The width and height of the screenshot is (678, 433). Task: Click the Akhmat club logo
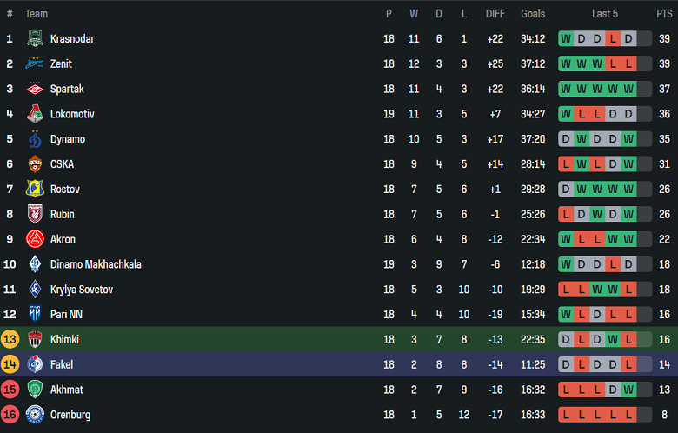pyautogui.click(x=35, y=390)
